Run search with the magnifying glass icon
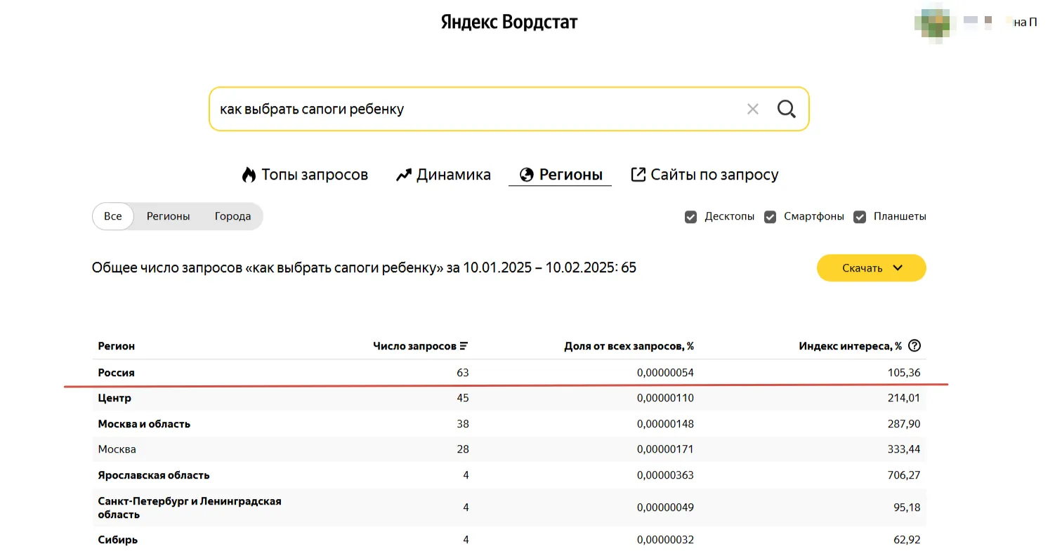This screenshot has height=551, width=1062. click(x=787, y=109)
